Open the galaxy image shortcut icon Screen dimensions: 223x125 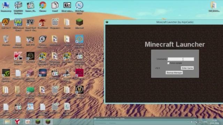(43, 73)
